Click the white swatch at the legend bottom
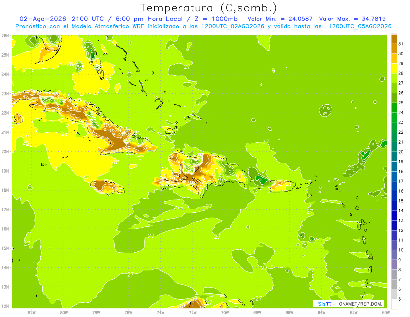The image size is (410, 317). coord(394,303)
